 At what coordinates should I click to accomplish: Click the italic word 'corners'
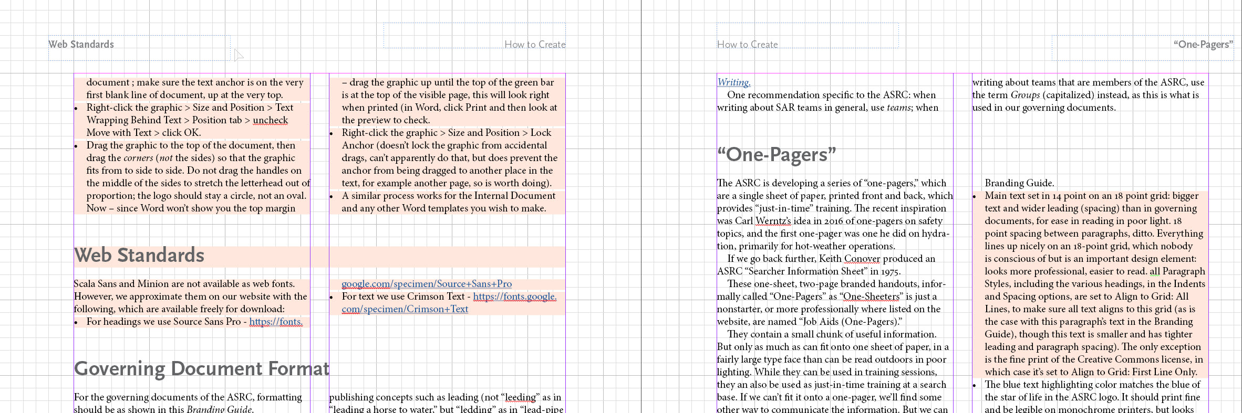pos(138,158)
